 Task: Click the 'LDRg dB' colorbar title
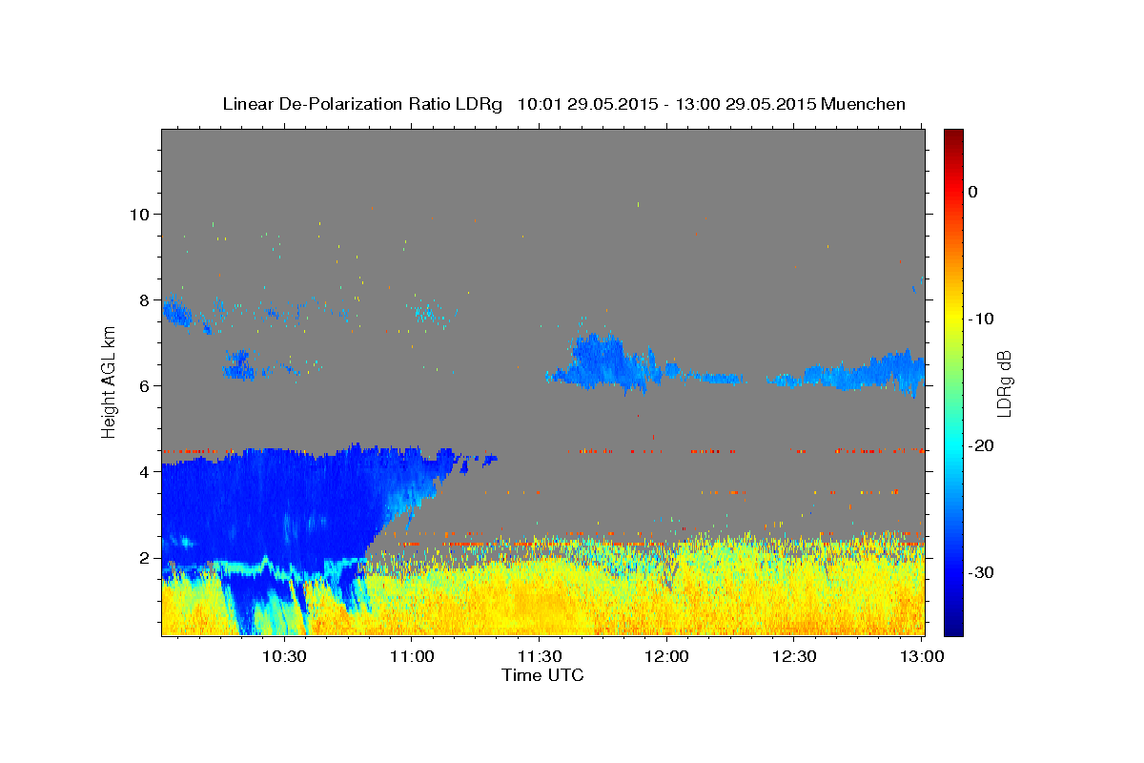click(1004, 381)
